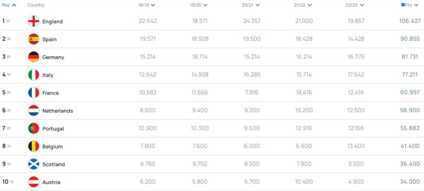Click the Spain flag icon
Screen dimensions: 424x191
click(x=34, y=39)
